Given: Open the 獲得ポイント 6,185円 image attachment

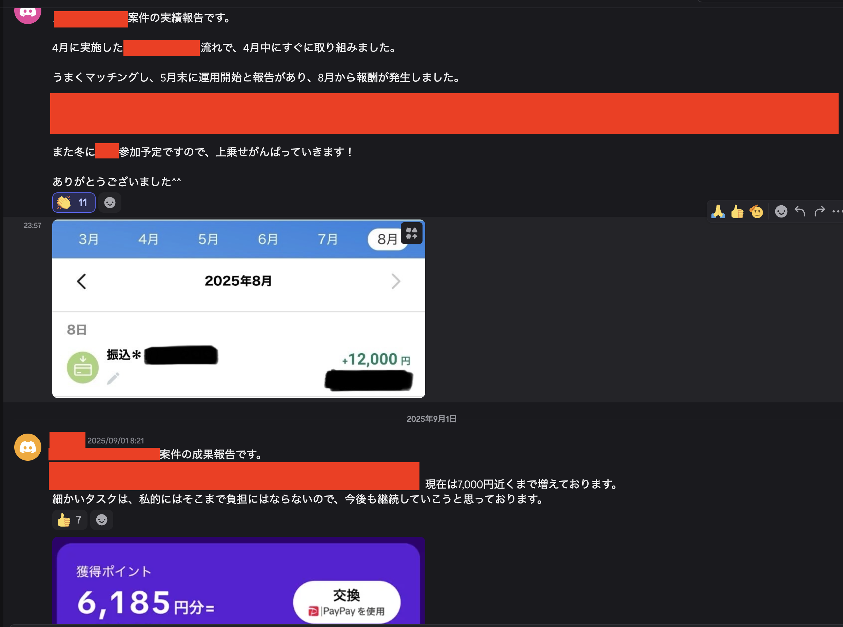Looking at the screenshot, I should [x=238, y=581].
